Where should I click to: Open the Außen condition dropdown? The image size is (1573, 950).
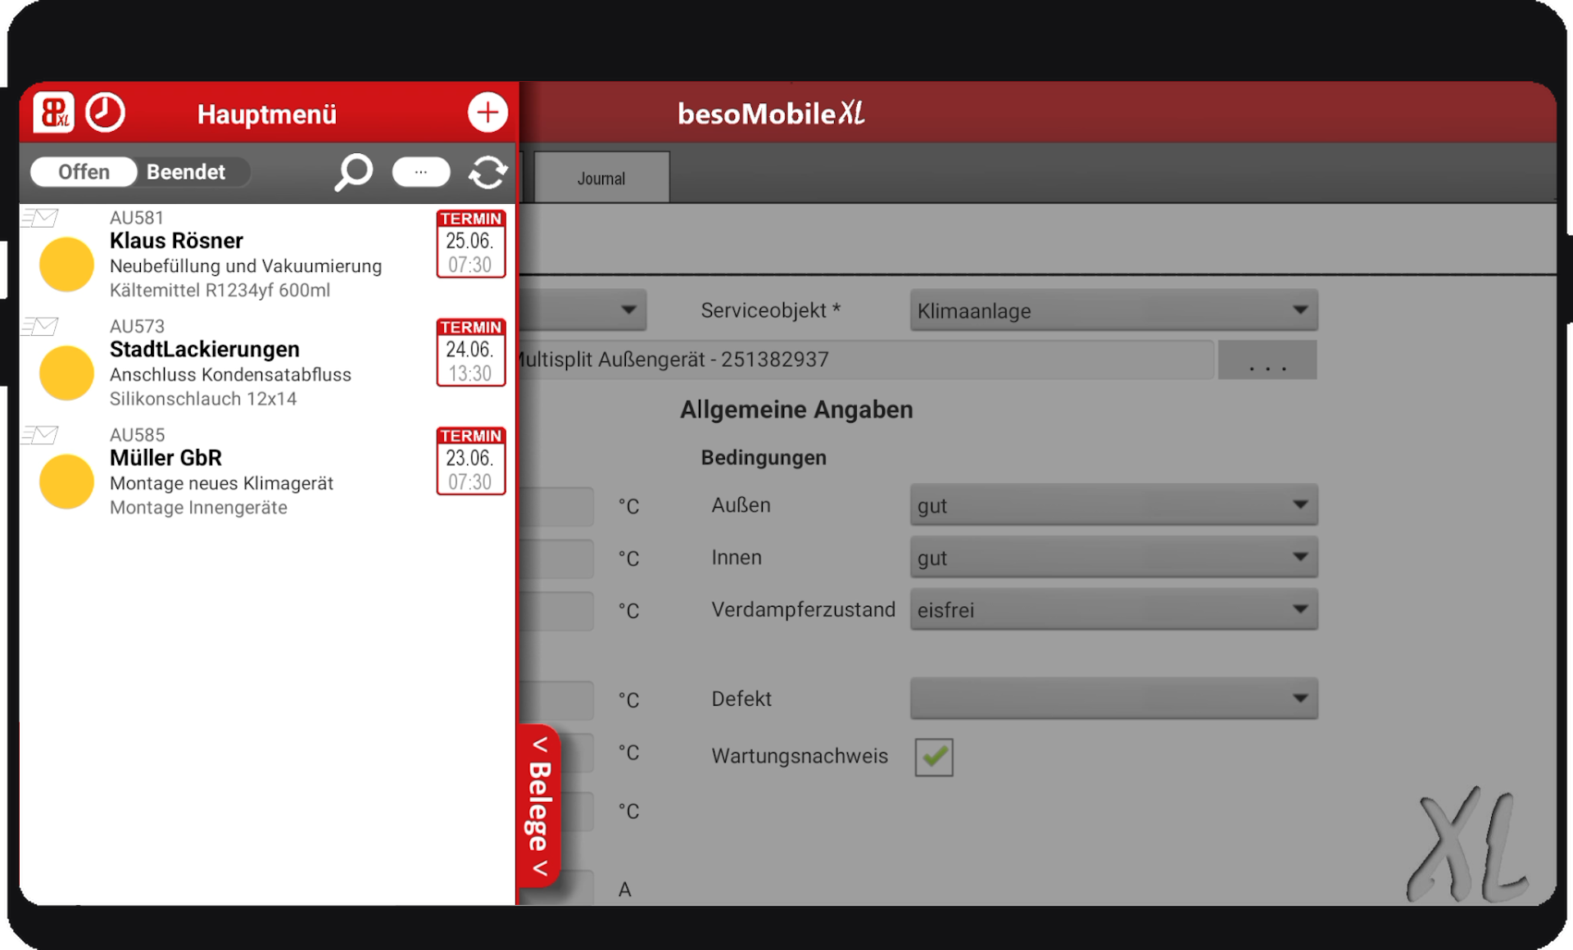[1113, 505]
